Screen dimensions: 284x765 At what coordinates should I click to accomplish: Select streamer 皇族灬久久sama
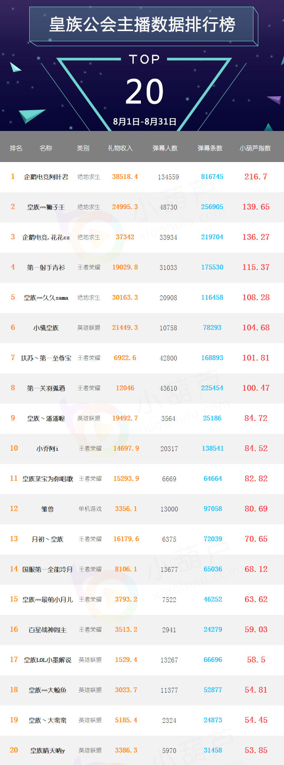tap(46, 298)
